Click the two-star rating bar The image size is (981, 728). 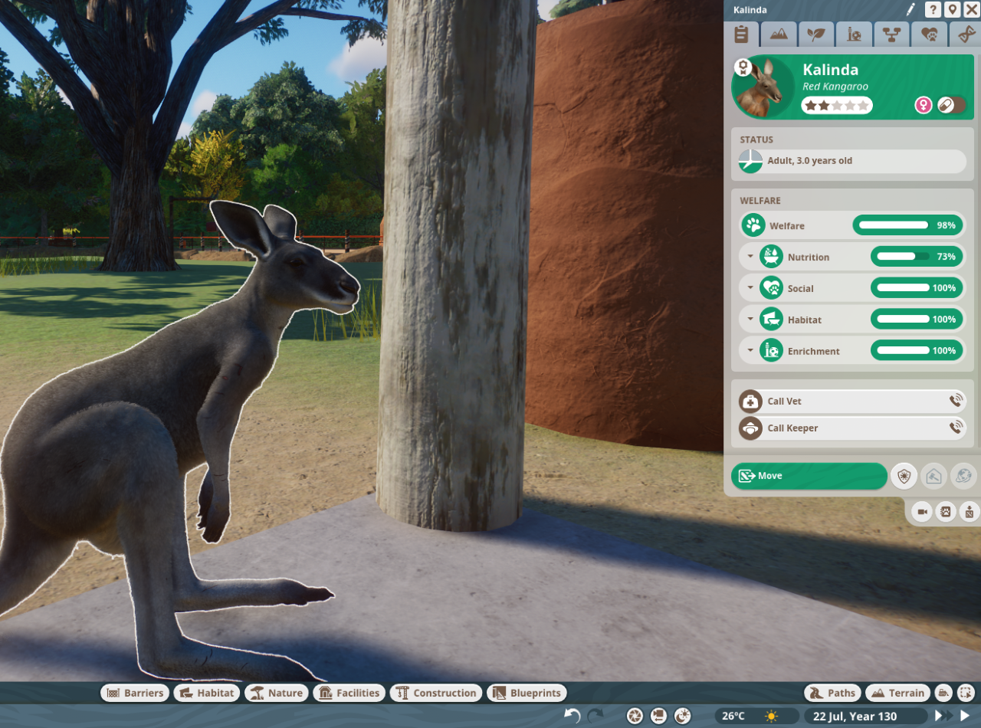(x=837, y=106)
